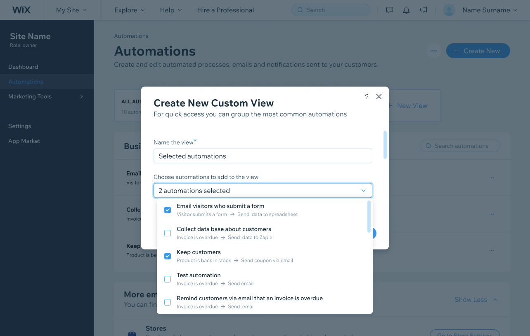Open options menu for Email visitors automation row
The height and width of the screenshot is (336, 530).
(492, 178)
